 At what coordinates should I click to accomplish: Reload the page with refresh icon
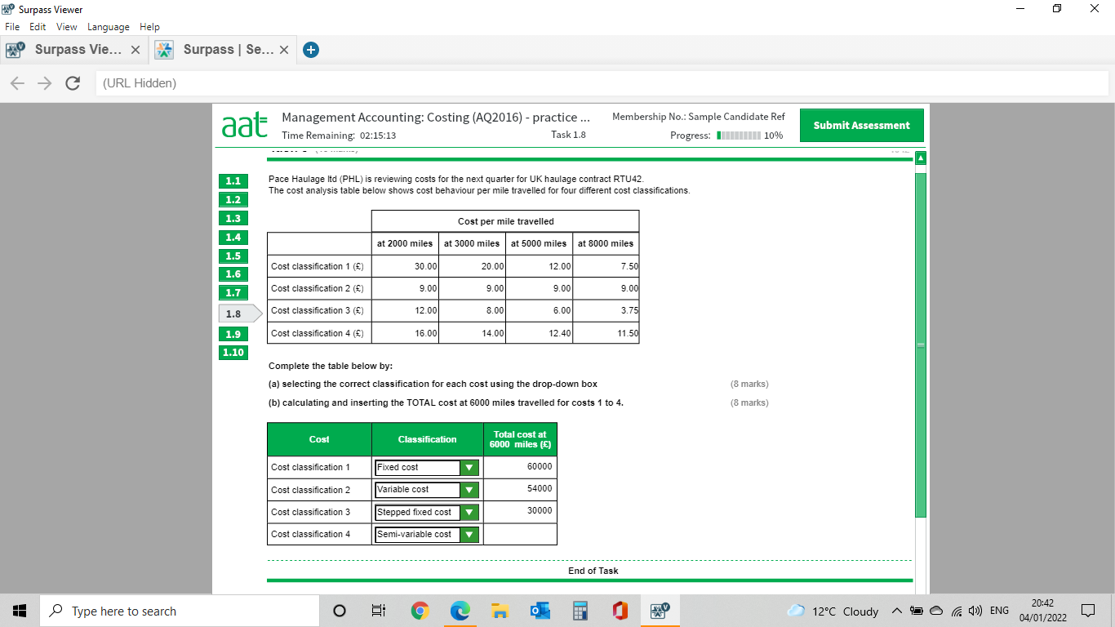tap(73, 83)
